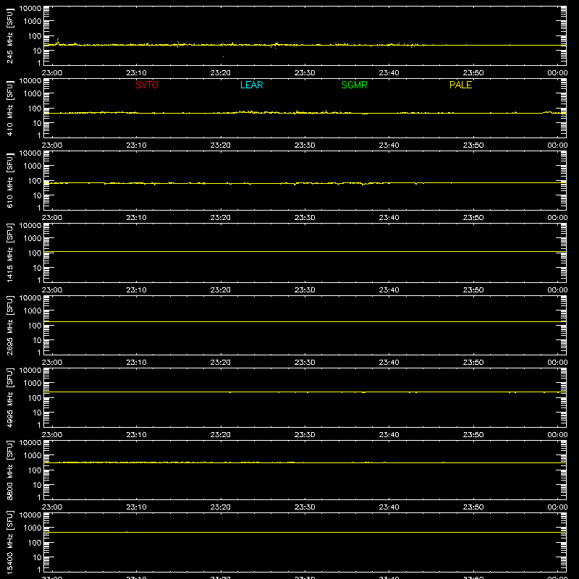Click the 2695 MHz [SFU] axis title
Image resolution: width=579 pixels, height=579 pixels.
click(x=9, y=325)
